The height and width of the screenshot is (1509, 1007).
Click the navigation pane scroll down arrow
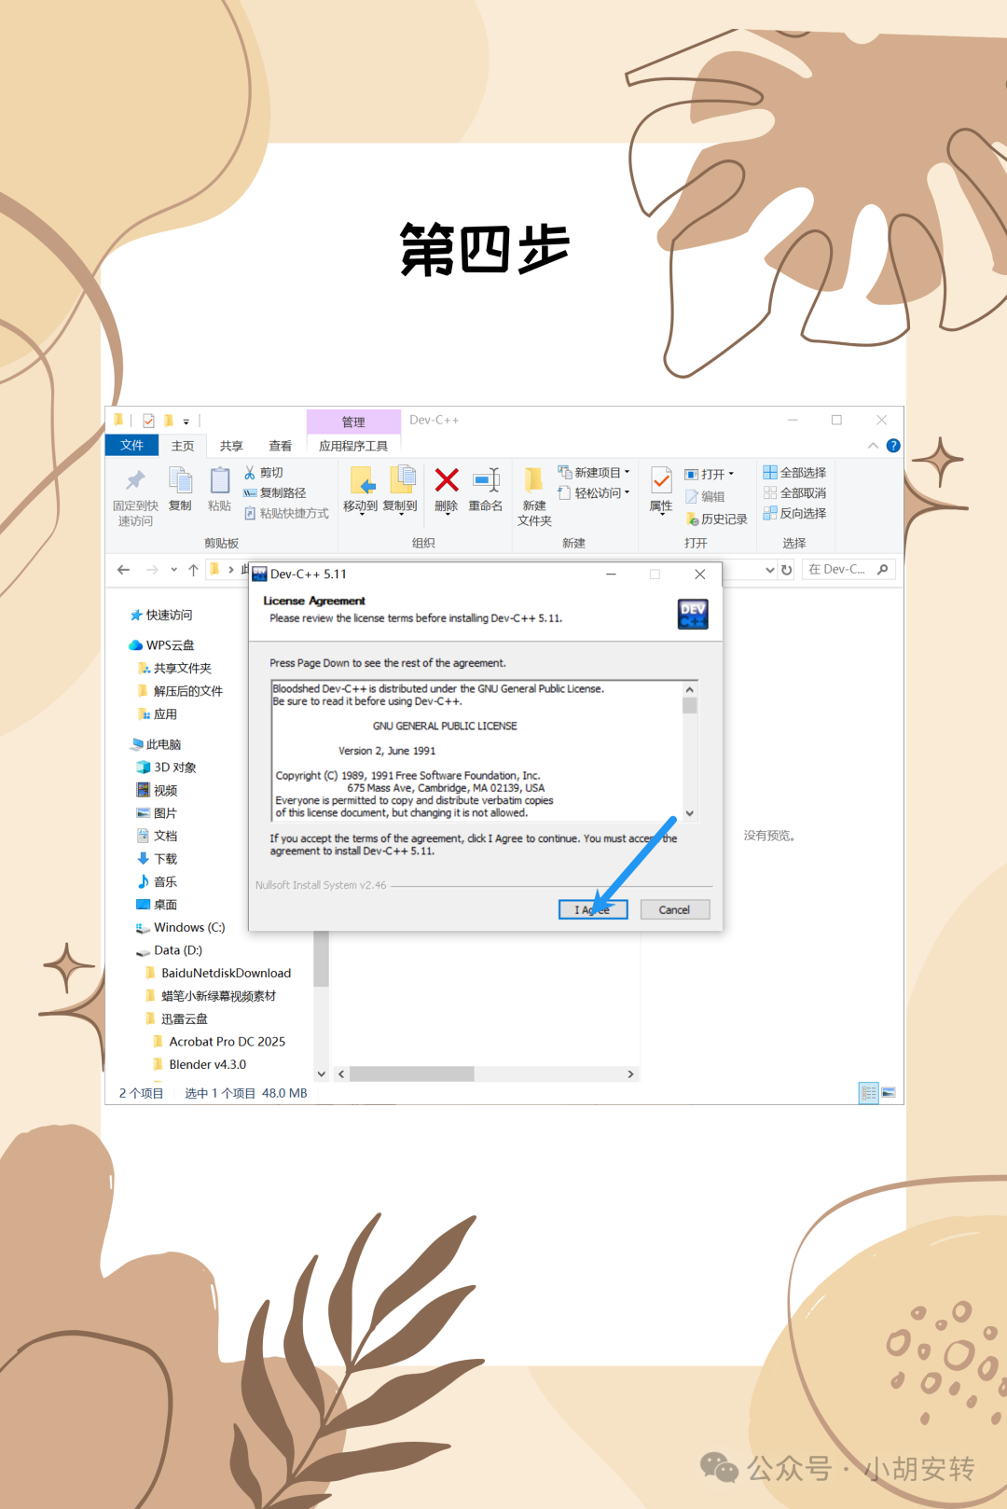point(321,1074)
